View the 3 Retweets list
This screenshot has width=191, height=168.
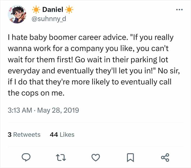click(x=24, y=135)
